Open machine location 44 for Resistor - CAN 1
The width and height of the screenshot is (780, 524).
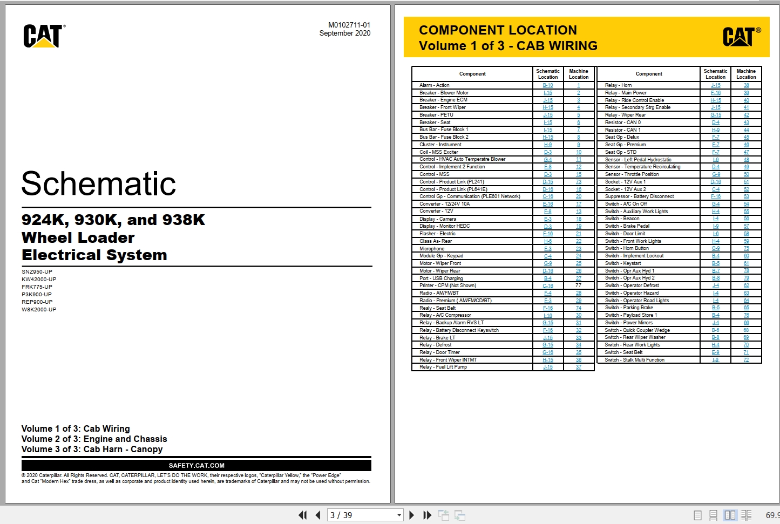click(746, 130)
